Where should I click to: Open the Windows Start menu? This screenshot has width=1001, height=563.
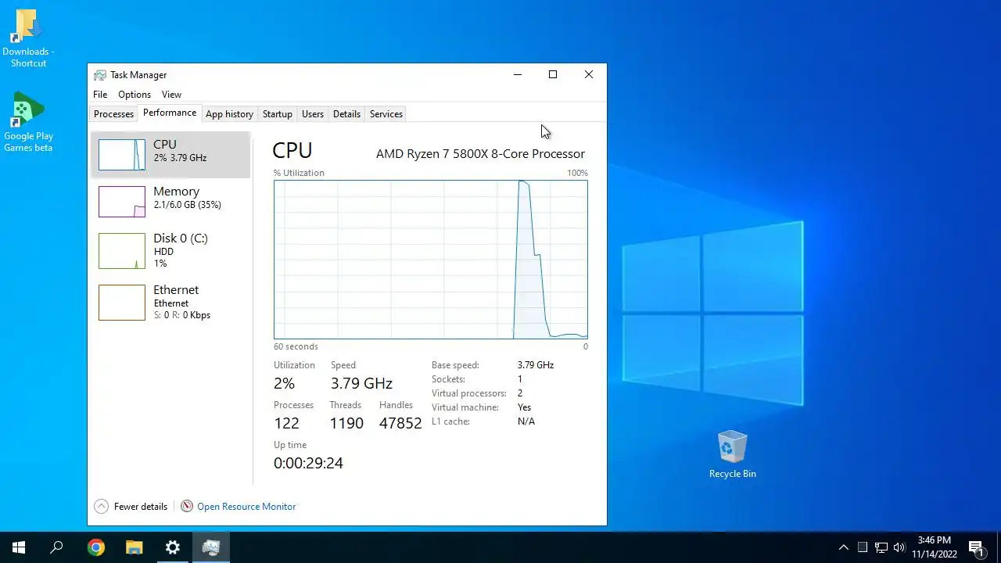19,547
